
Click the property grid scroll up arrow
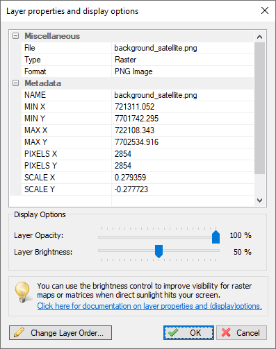coord(259,37)
